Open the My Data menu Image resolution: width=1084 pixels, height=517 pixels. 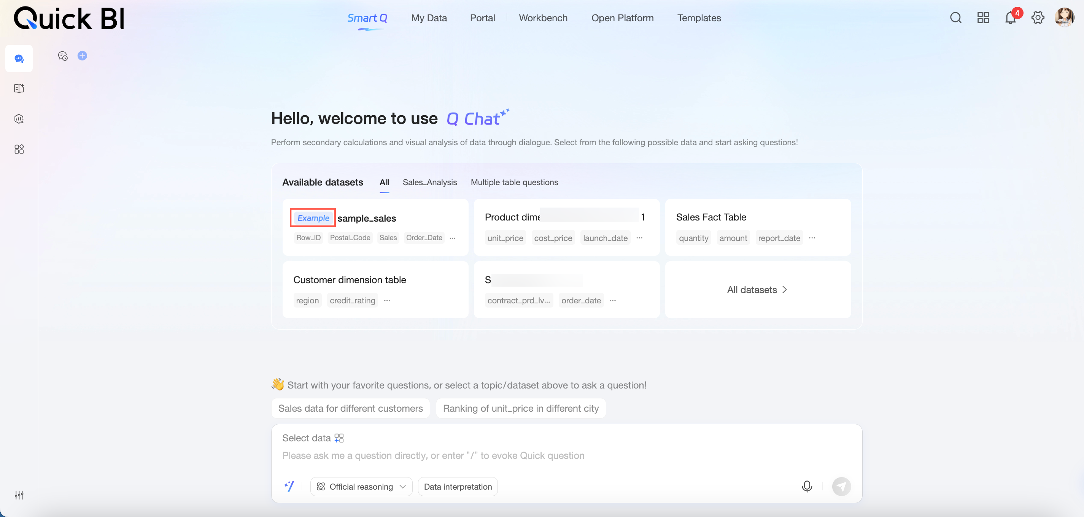pyautogui.click(x=429, y=18)
